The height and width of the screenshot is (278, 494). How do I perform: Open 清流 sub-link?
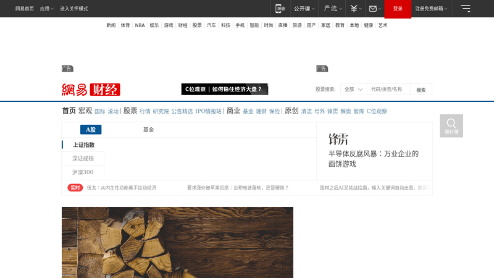coord(306,111)
